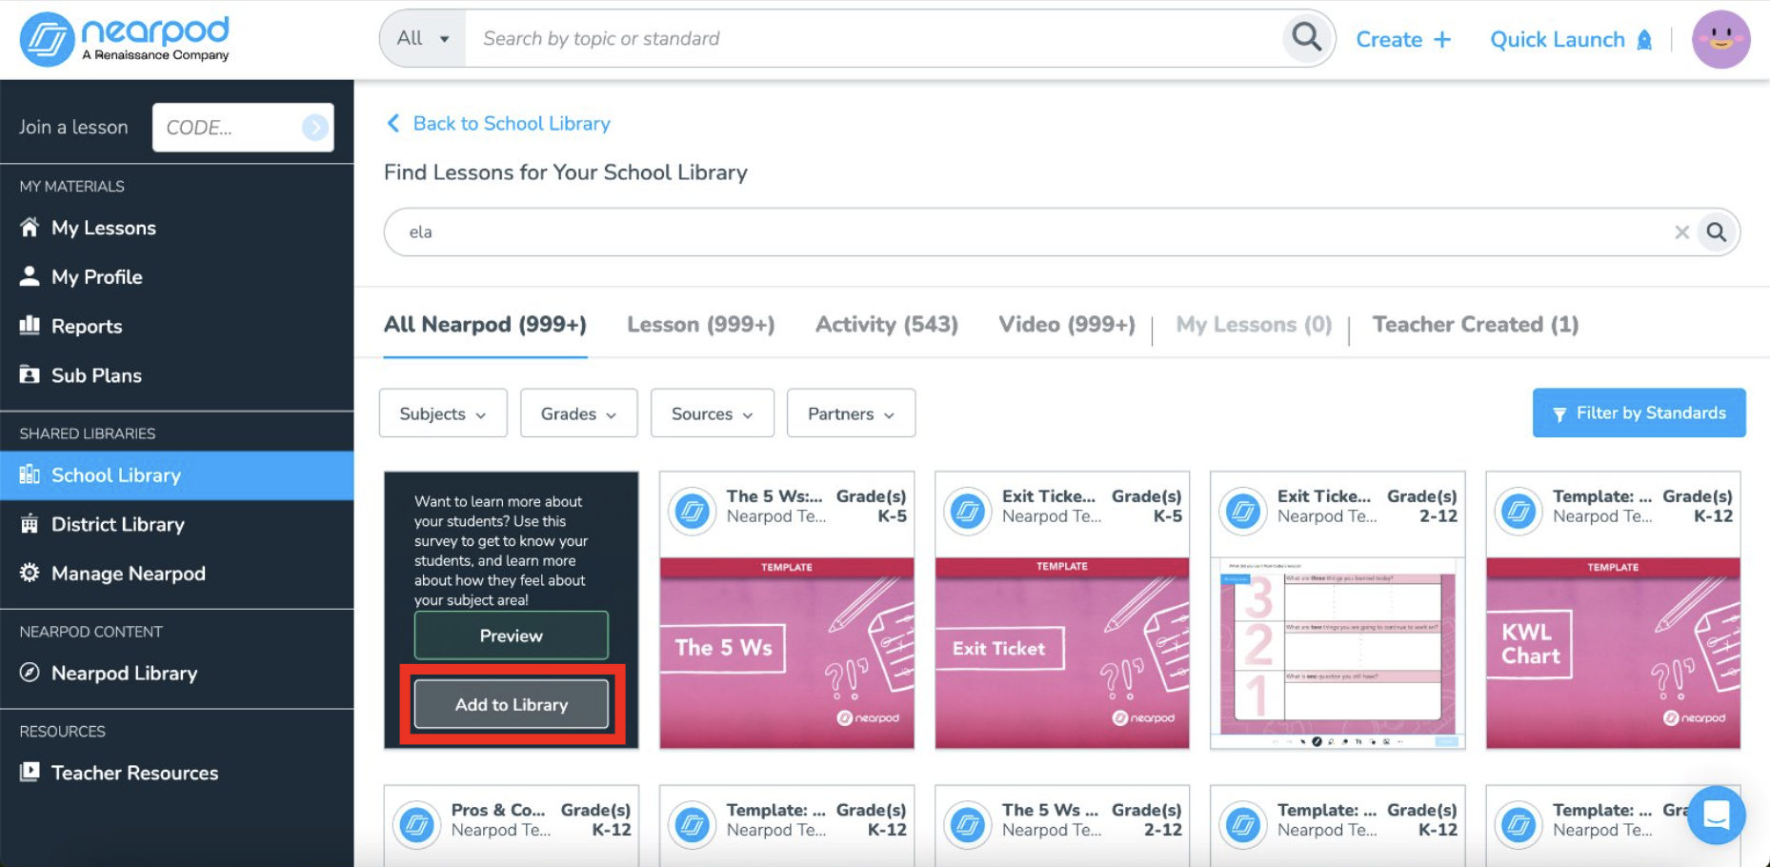Open the Exit Ticket K-5 pink thumbnail

click(x=1062, y=654)
